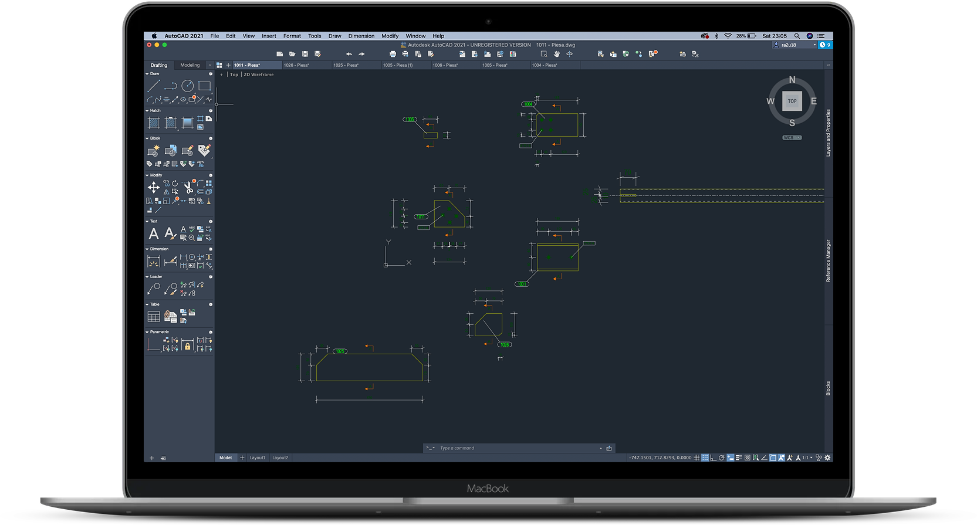The image size is (977, 525).
Task: Select the Pan hand tool in toolbar
Action: tap(556, 54)
